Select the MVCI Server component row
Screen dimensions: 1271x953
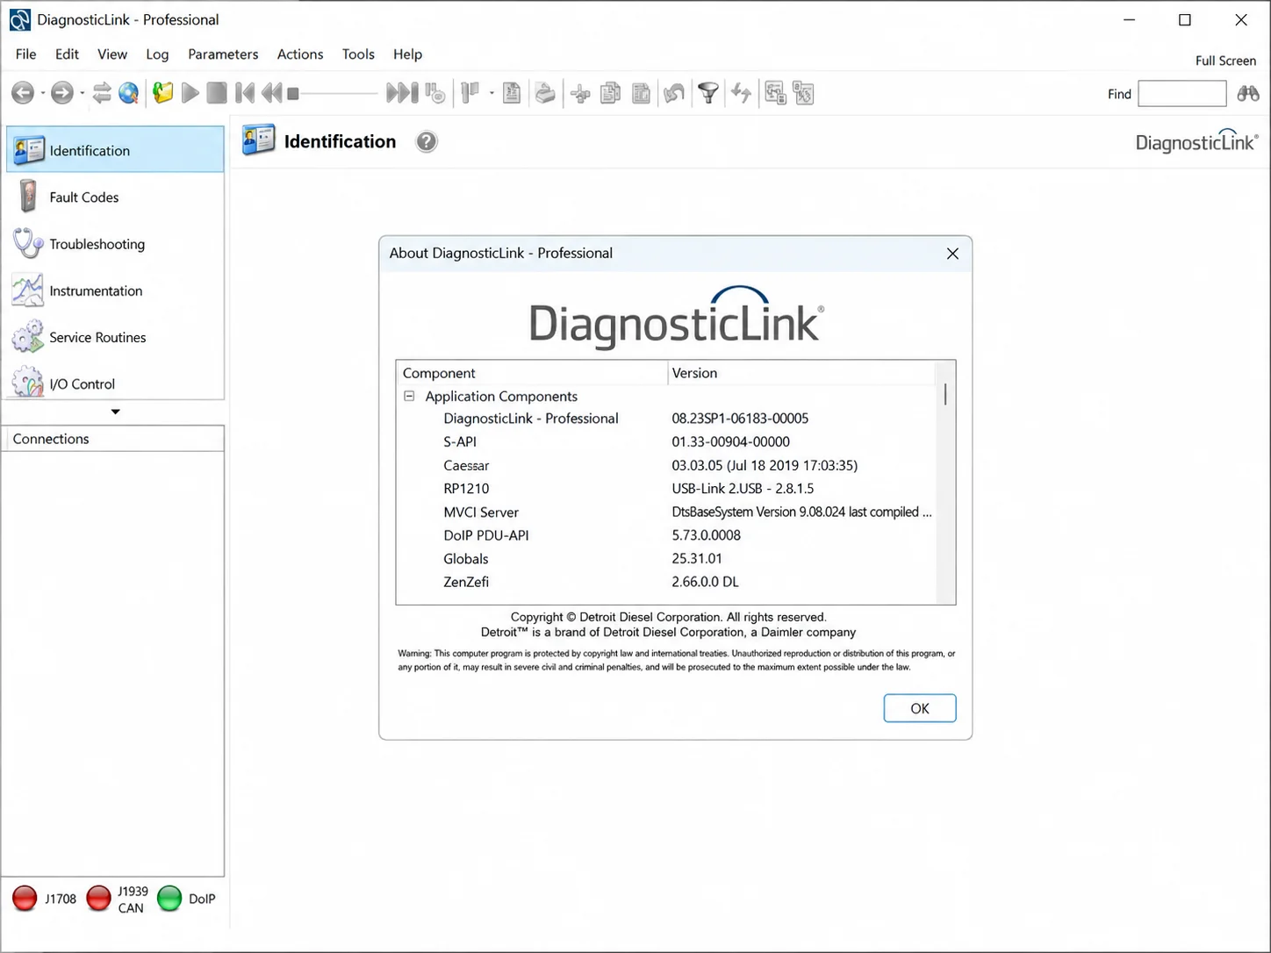click(x=666, y=512)
